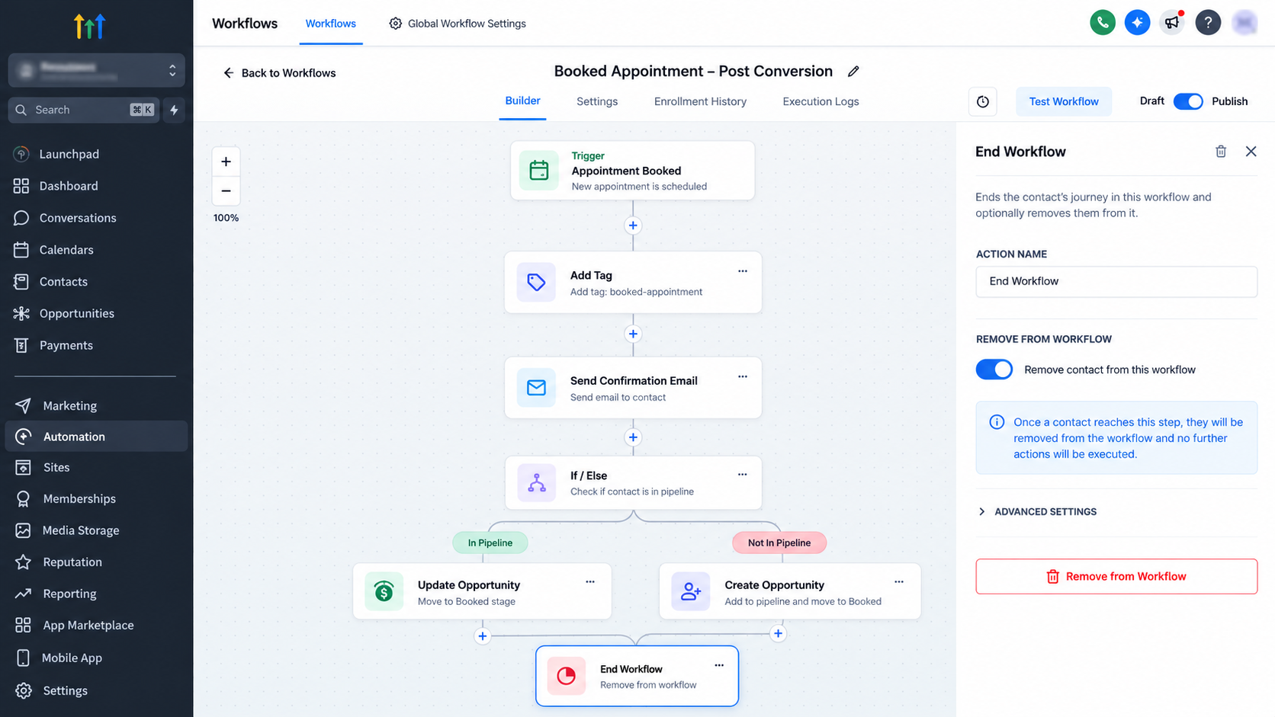Open the three-dot menu on If / Else

pyautogui.click(x=743, y=474)
